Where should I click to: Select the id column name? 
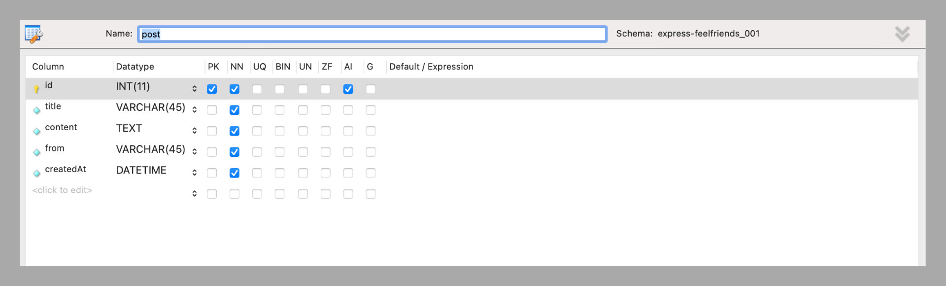tap(49, 85)
